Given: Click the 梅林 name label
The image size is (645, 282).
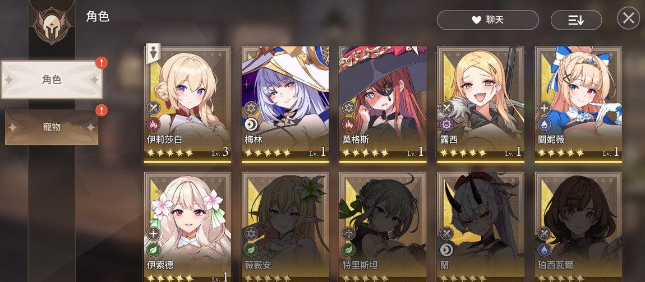Looking at the screenshot, I should 253,140.
